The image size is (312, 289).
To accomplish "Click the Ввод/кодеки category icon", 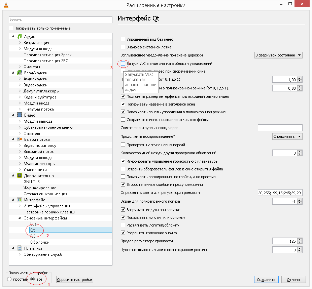I will (x=20, y=73).
